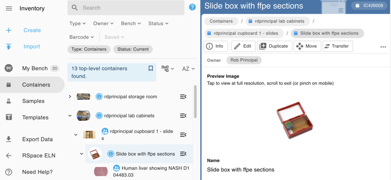
Task: Save search with the bookmark icon
Action: 150,68
